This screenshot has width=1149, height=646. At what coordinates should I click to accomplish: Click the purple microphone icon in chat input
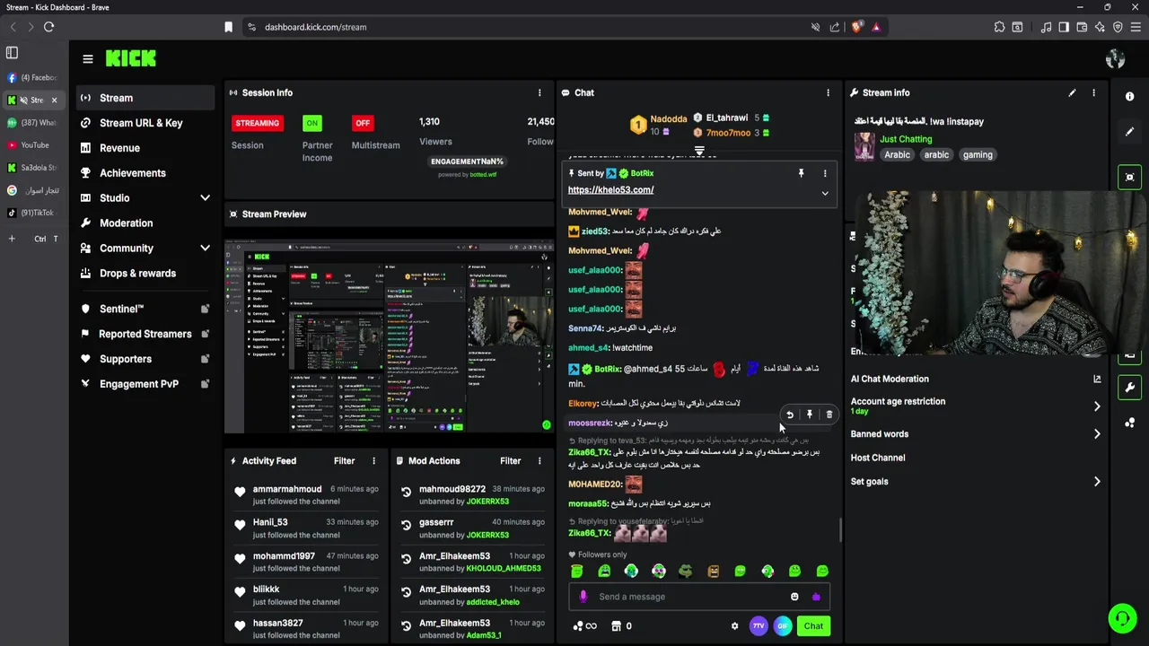point(583,597)
